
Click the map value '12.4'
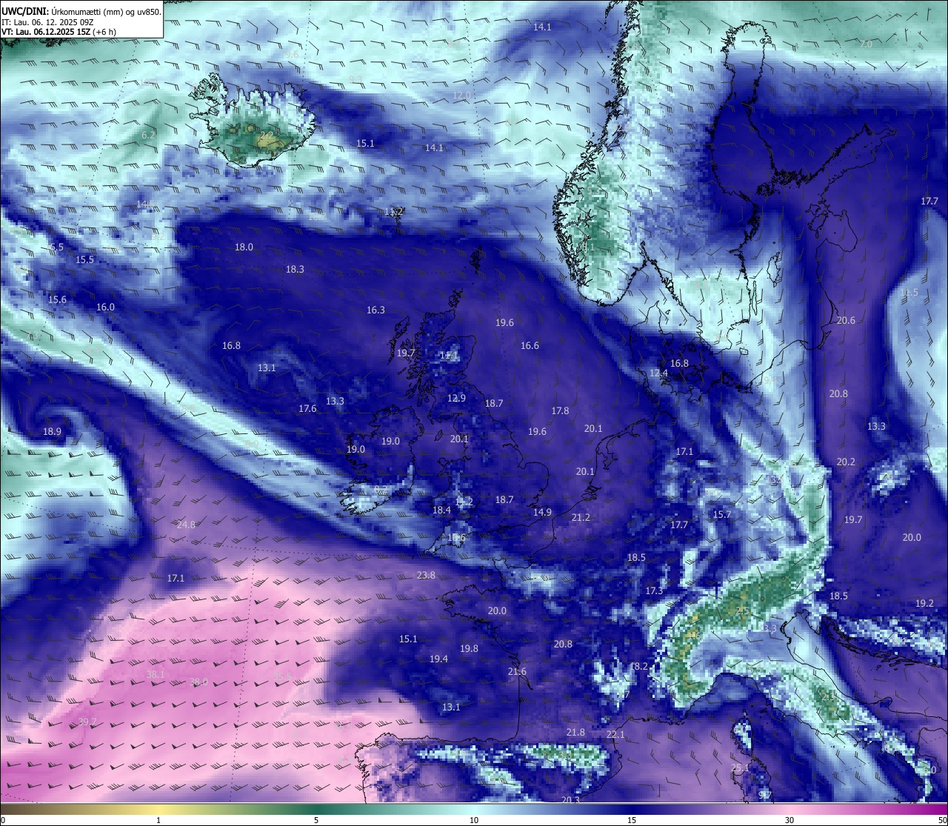[658, 374]
